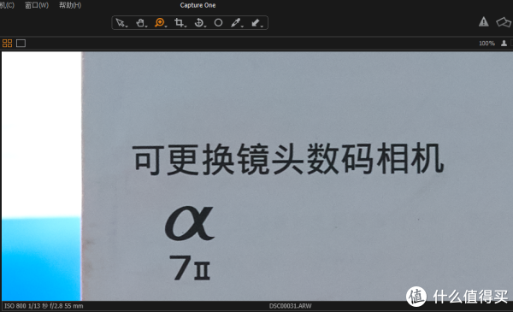Expand options arrow beside the Zoom tool
Screen dimensions: 513x312
(x=166, y=26)
